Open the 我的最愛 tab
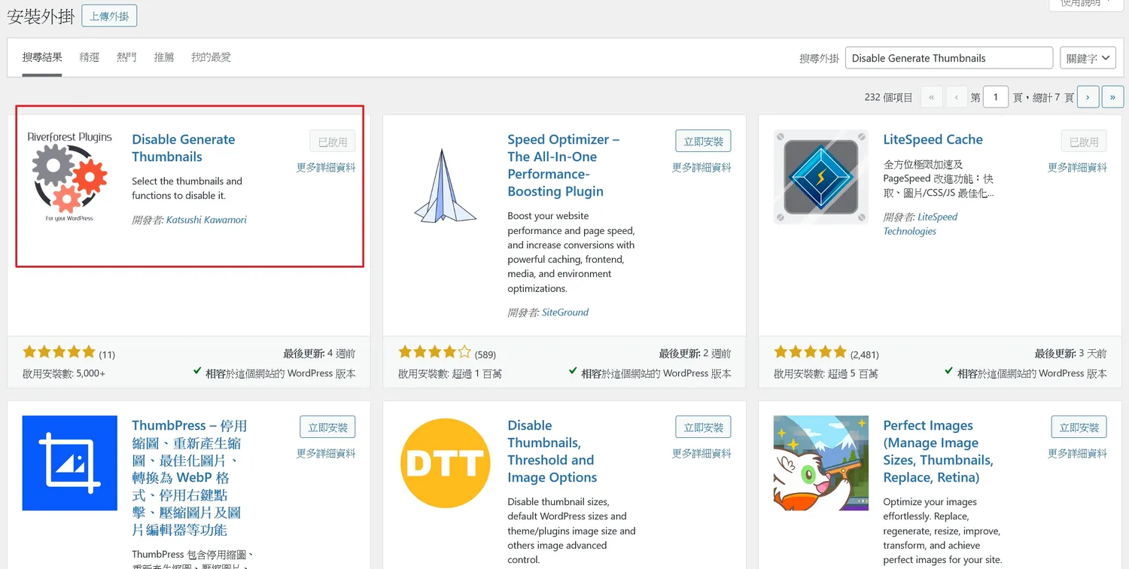1129x569 pixels. tap(211, 57)
